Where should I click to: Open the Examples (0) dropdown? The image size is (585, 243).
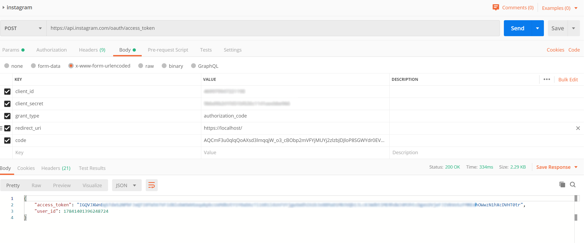(560, 8)
